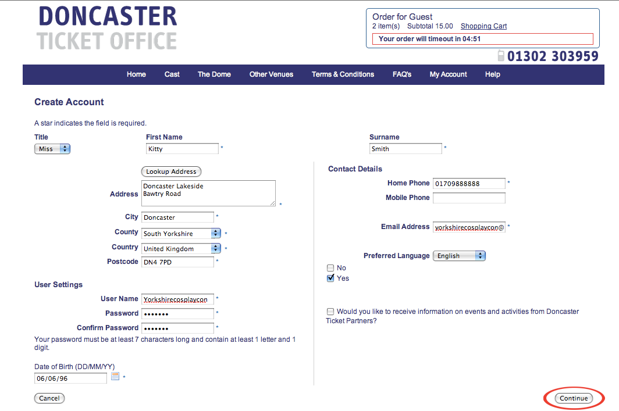Screen dimensions: 619x411
Task: Click the Contact Details heading
Action: coord(355,169)
